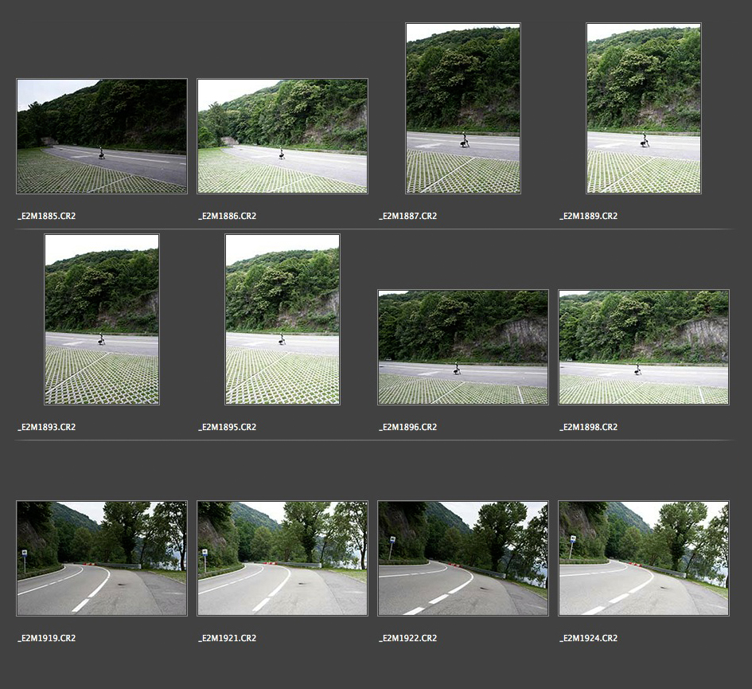Click image thumbnail _E2M1898.CR2
This screenshot has height=689, width=752.
[x=644, y=347]
